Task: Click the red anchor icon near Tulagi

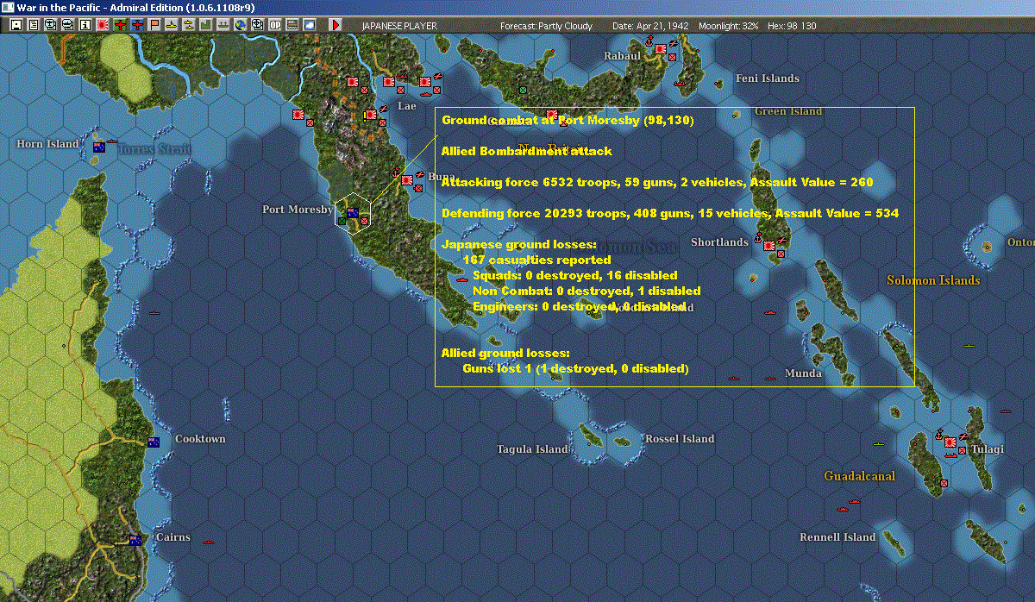Action: click(x=938, y=435)
